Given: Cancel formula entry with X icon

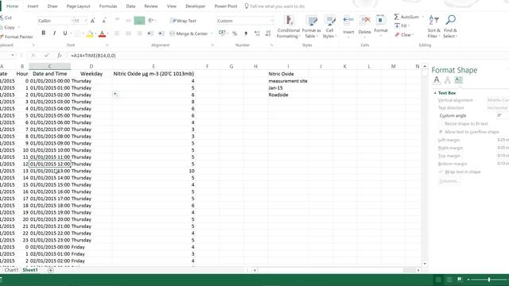Looking at the screenshot, I should [33, 56].
